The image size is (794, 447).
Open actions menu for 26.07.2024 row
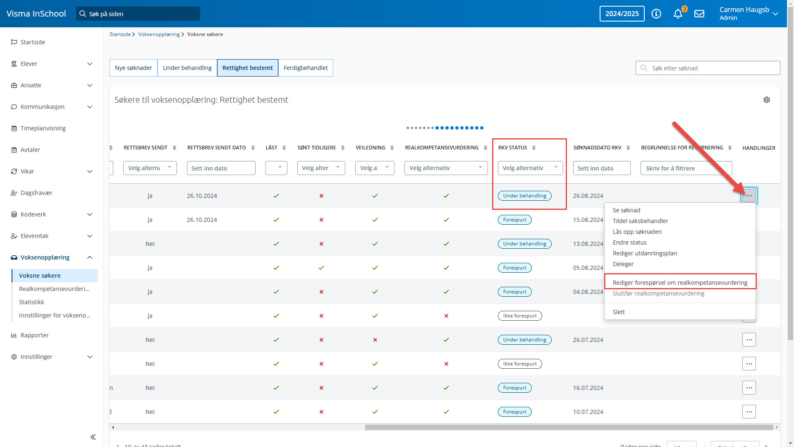click(749, 340)
